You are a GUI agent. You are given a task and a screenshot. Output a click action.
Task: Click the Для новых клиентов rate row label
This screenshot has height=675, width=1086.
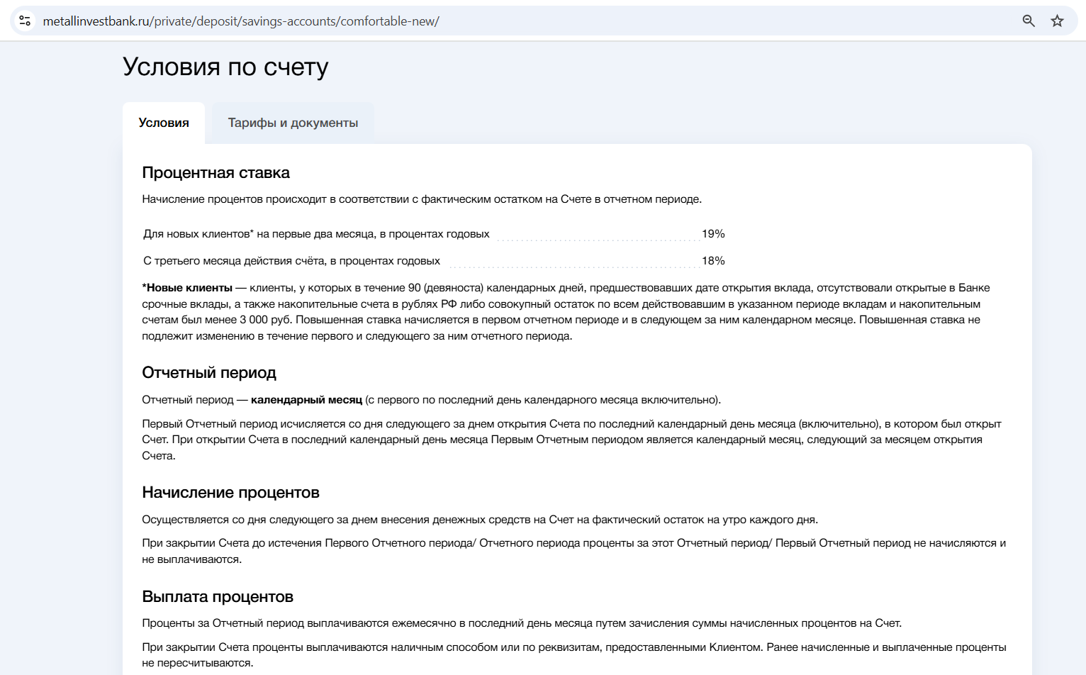coord(316,234)
